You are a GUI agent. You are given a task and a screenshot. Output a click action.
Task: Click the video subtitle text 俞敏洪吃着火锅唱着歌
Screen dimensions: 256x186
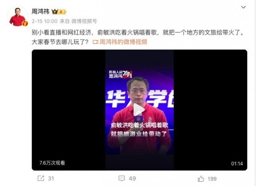click(x=139, y=125)
